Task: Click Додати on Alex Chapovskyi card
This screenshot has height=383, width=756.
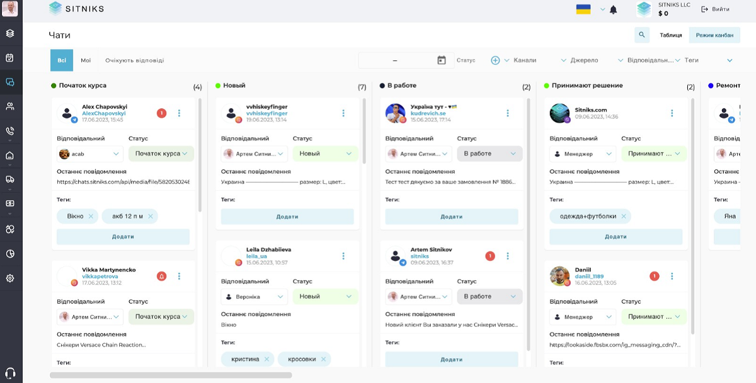Action: 123,237
